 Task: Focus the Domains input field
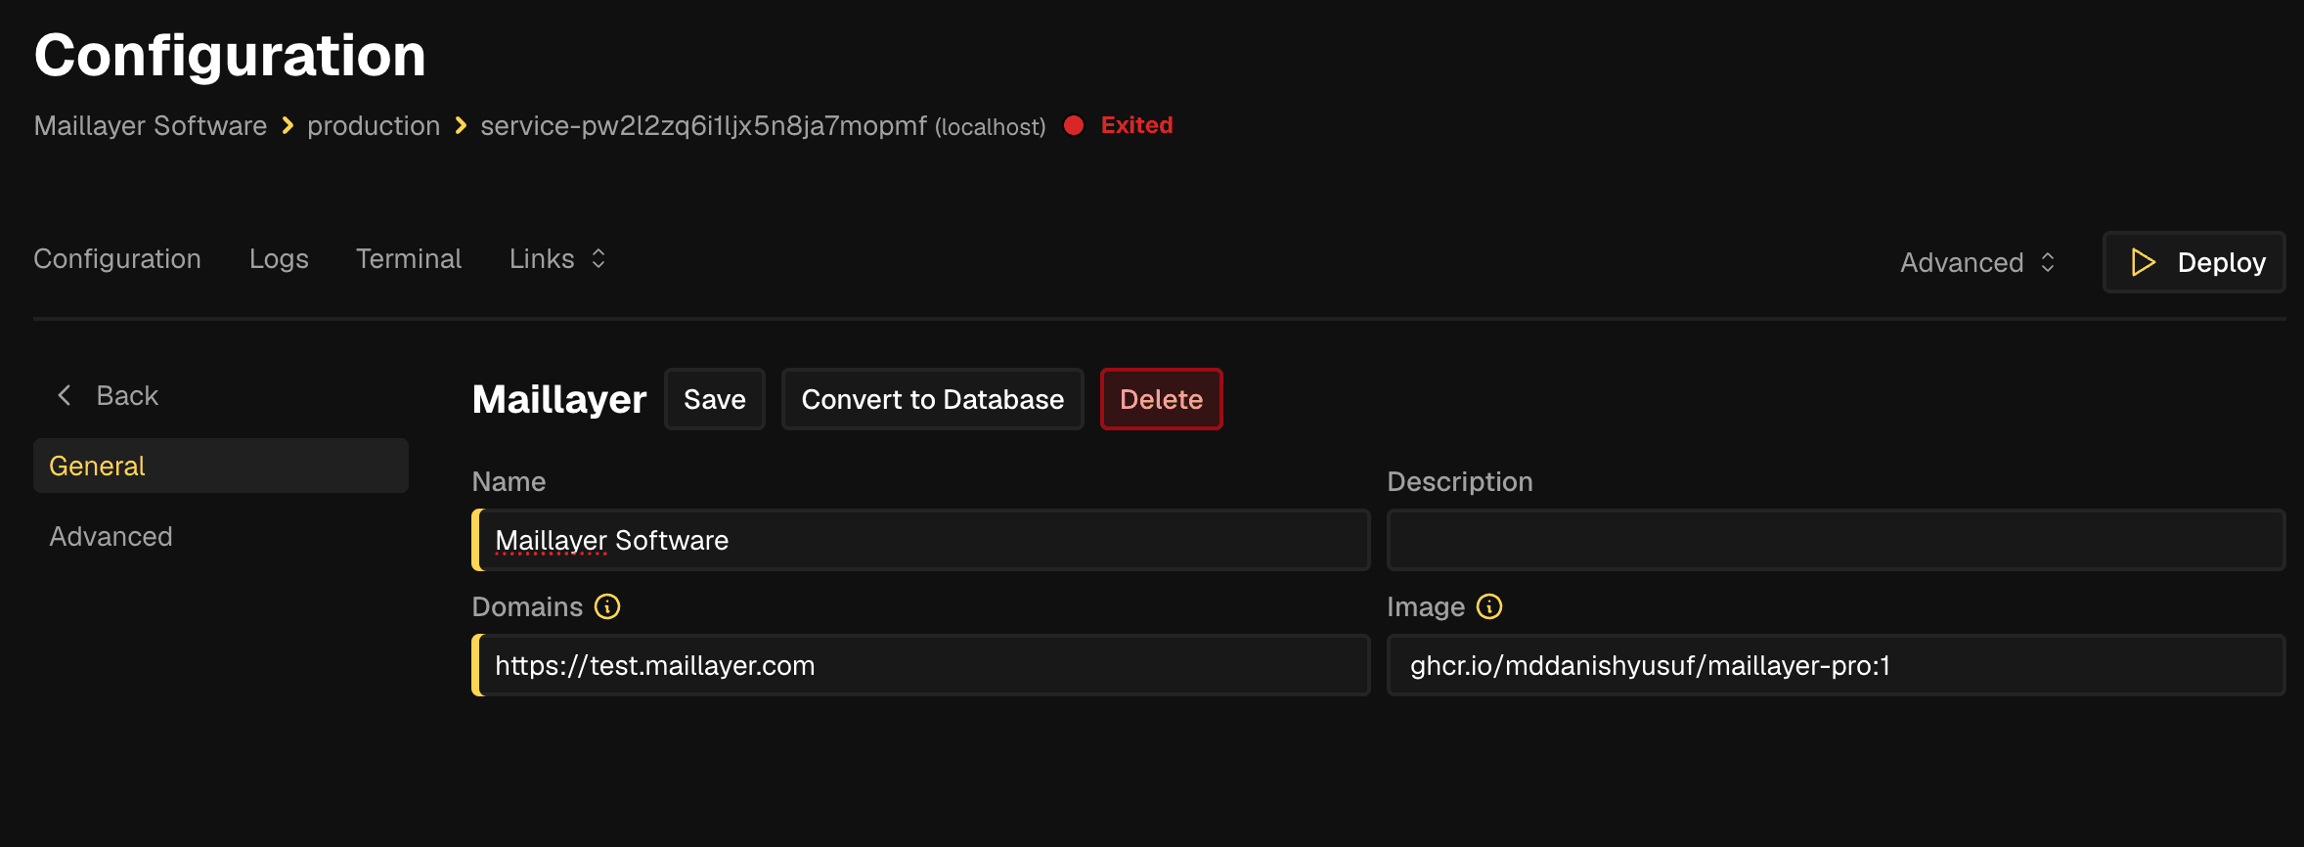coord(921,665)
